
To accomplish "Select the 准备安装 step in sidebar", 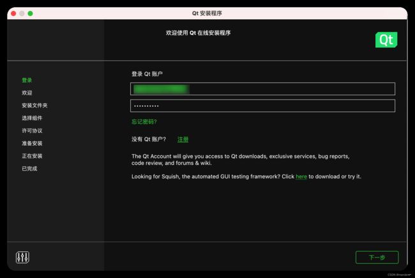I will 32,143.
